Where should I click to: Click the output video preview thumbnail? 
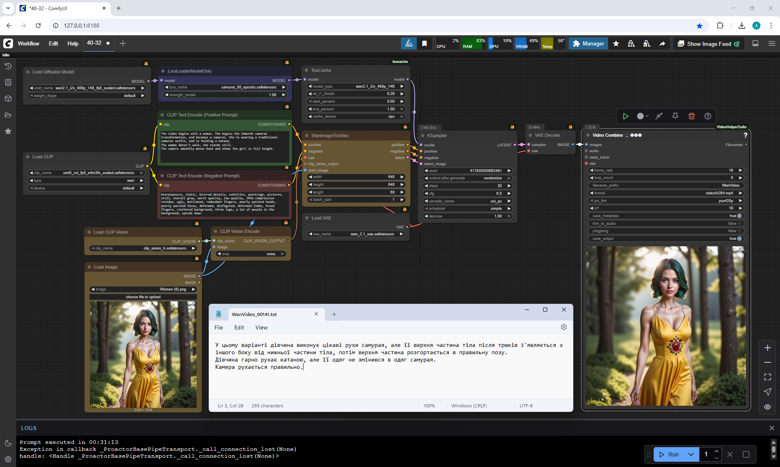point(665,326)
